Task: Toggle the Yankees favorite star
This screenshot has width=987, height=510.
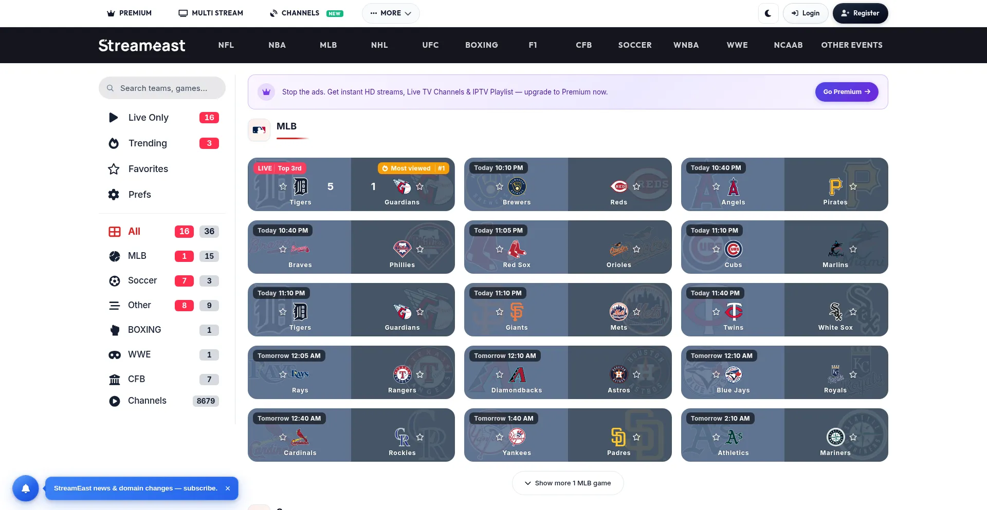Action: point(500,437)
